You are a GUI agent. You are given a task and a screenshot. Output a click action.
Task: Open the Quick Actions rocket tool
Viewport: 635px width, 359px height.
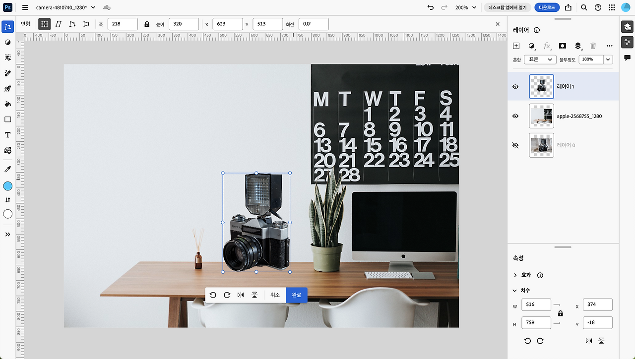click(x=8, y=89)
